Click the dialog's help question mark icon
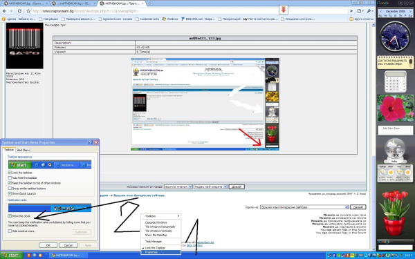This screenshot has height=259, width=415. coord(90,142)
